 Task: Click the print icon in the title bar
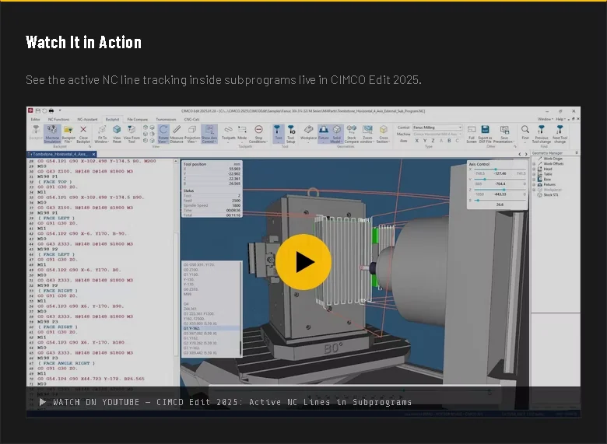pos(51,111)
